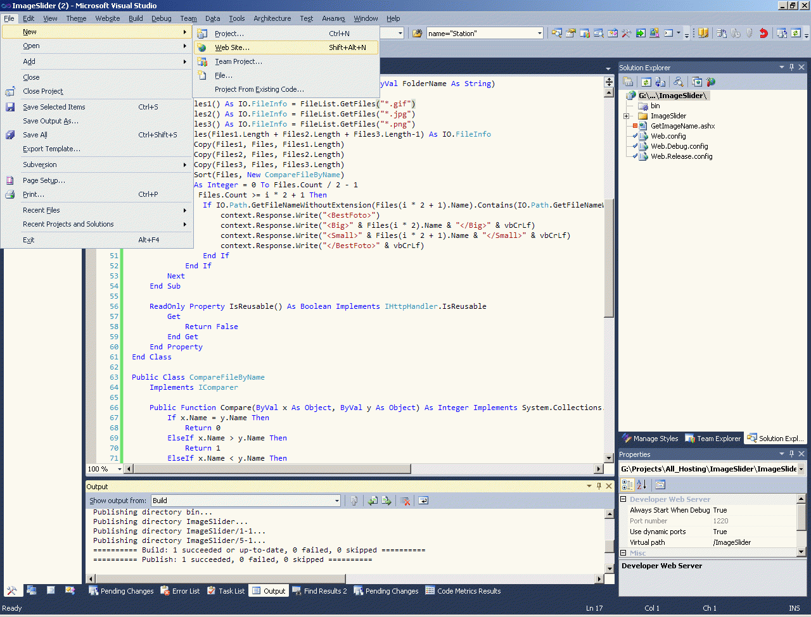Click the Refresh icon in Solution Explorer toolbar

tap(646, 82)
